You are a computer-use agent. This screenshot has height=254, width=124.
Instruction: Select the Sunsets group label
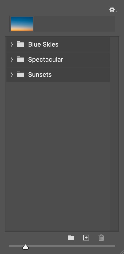[x=40, y=75]
